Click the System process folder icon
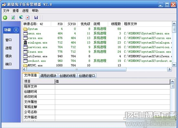The height and width of the screenshot is (128, 178). click(x=25, y=29)
